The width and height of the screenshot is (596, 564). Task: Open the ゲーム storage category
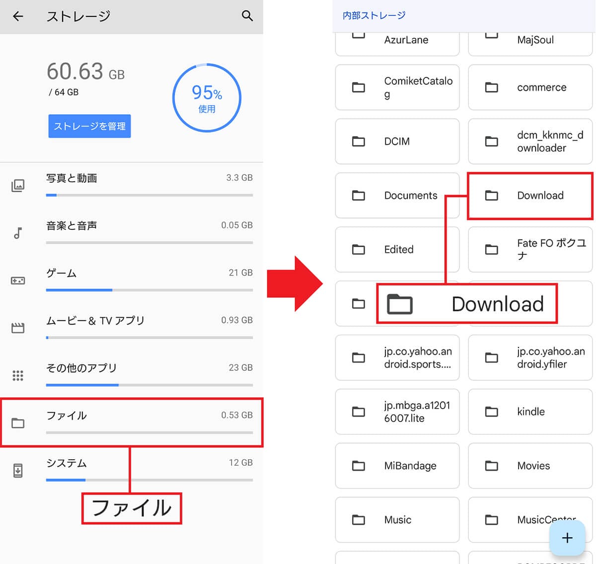tap(132, 281)
